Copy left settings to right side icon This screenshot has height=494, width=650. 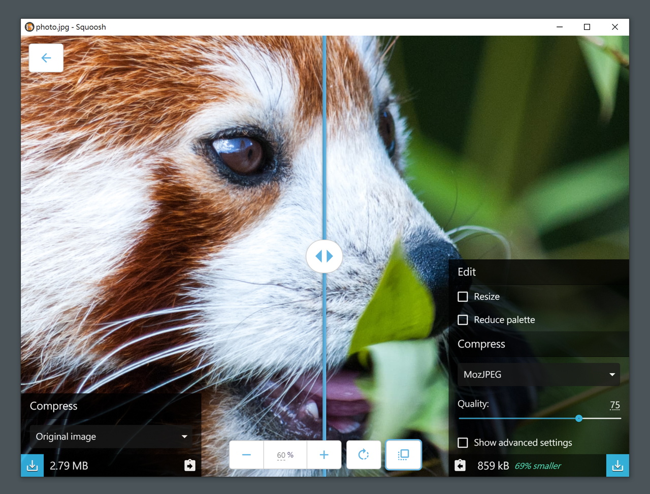[x=189, y=466]
